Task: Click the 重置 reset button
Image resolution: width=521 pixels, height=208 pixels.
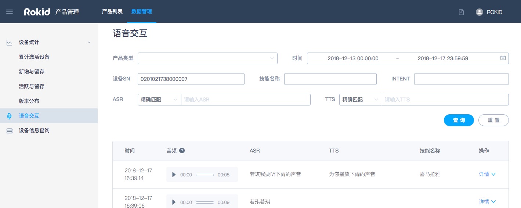Action: pos(493,120)
